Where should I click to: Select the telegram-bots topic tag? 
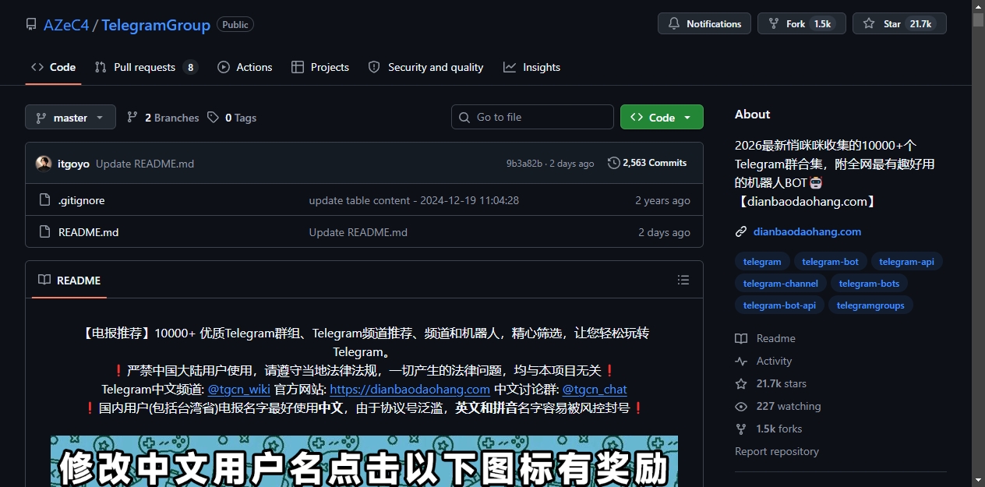(869, 284)
